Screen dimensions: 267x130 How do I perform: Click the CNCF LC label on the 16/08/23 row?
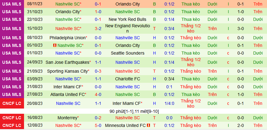pyautogui.click(x=12, y=118)
